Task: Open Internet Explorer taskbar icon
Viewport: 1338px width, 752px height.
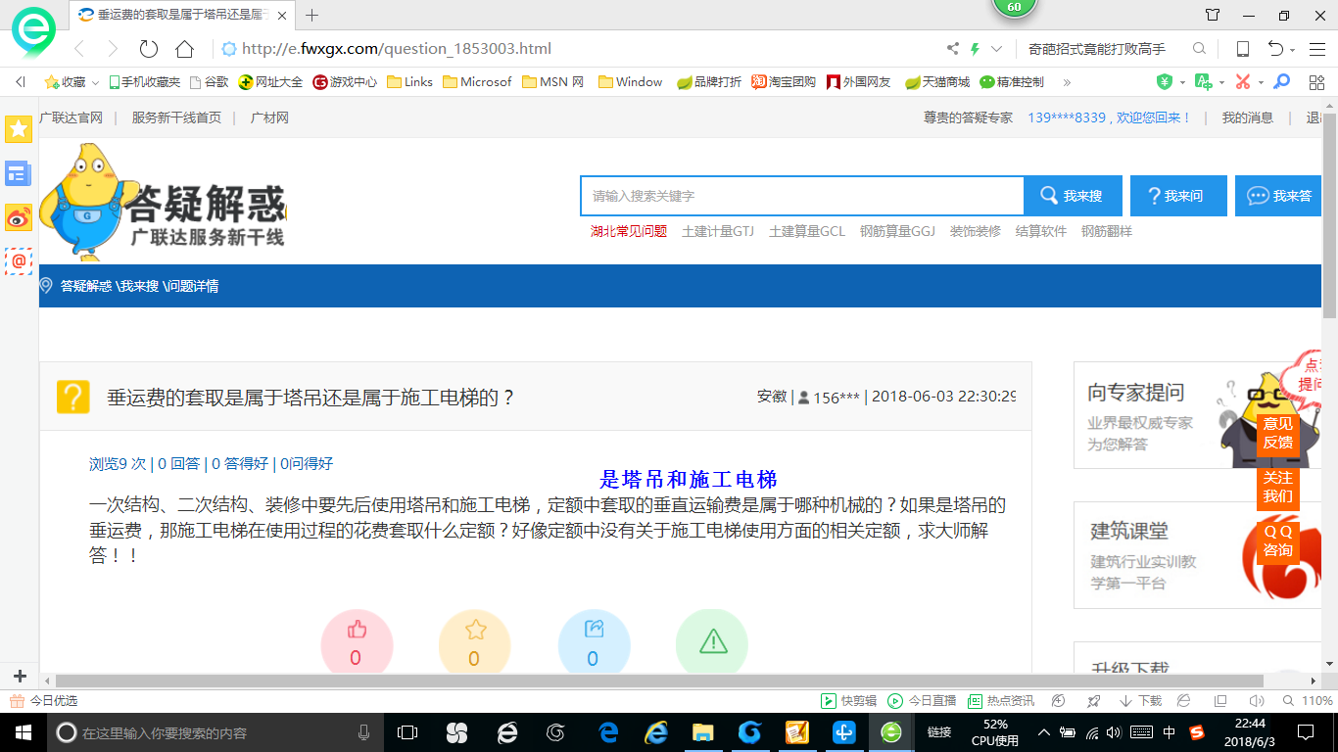Action: pos(655,732)
